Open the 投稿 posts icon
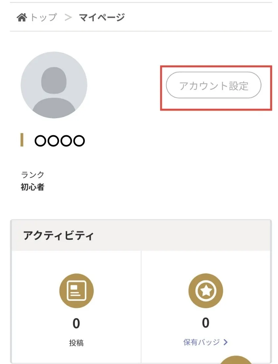This screenshot has height=364, width=278. coord(76,291)
